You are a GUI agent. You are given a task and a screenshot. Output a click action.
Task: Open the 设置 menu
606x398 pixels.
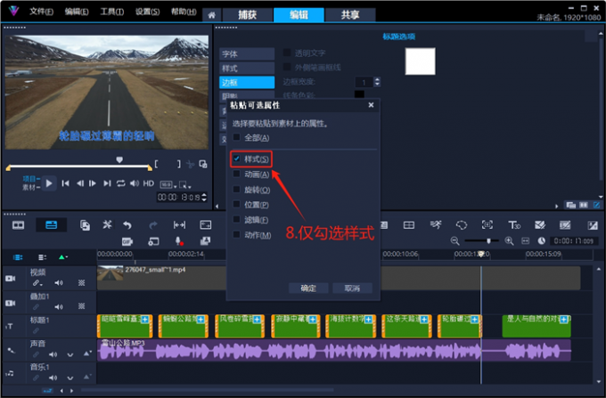pyautogui.click(x=147, y=12)
